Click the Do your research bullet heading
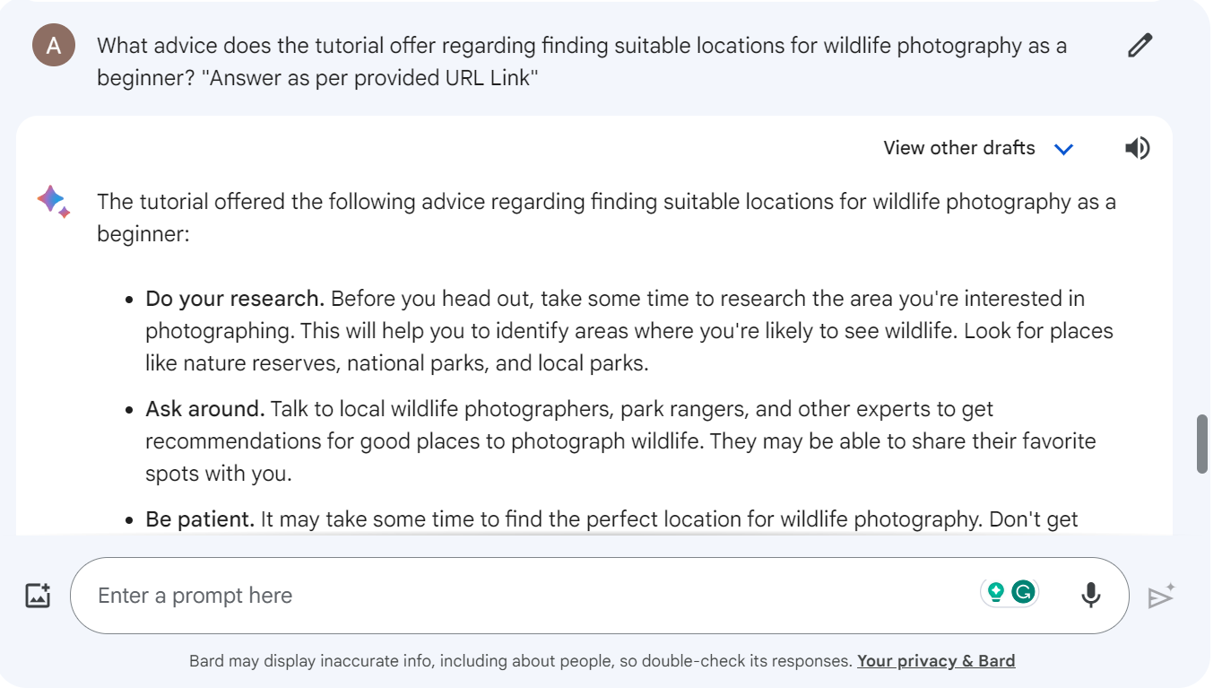 (235, 299)
